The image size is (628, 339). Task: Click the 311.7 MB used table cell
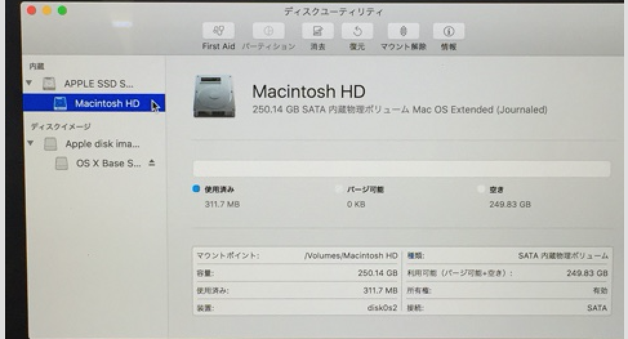click(x=380, y=290)
